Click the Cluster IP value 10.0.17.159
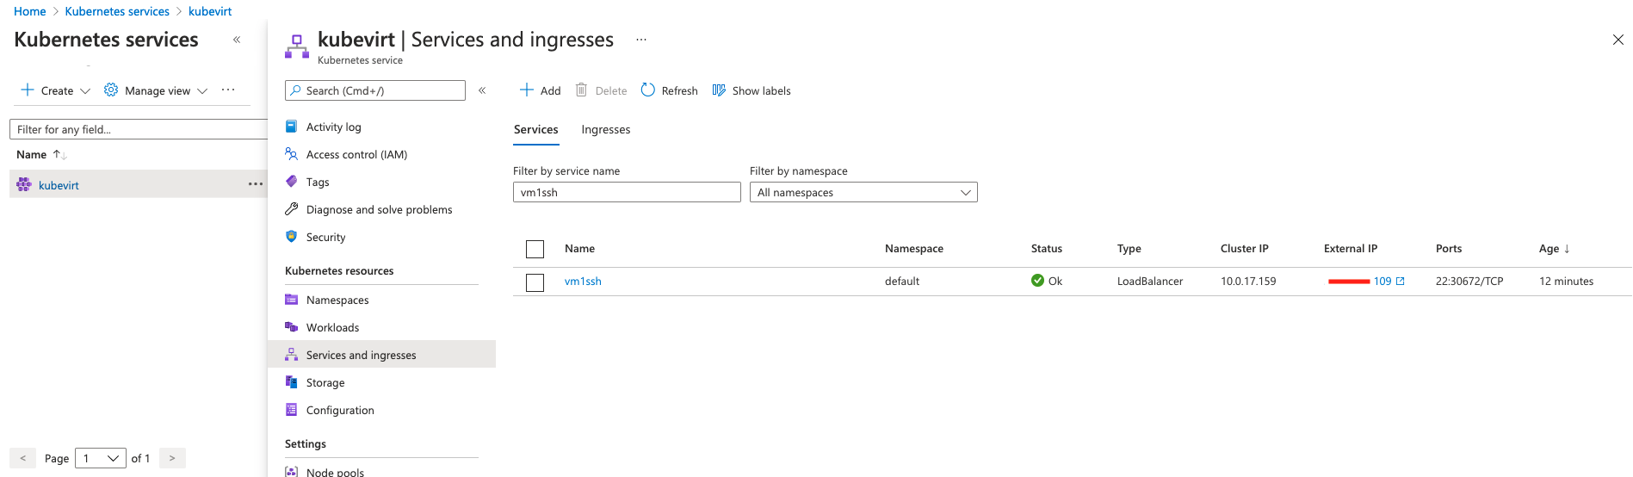This screenshot has height=477, width=1633. coord(1248,282)
